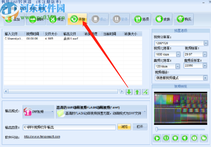Image resolution: width=211 pixels, height=147 pixels.
Task: Expand the 音频采样率 22050 dropdown
Action: (205, 66)
